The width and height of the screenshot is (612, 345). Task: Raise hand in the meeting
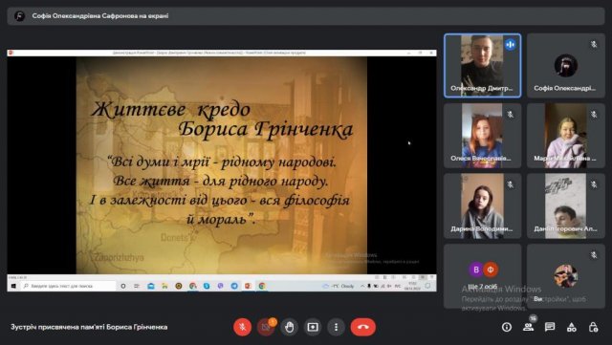click(x=289, y=327)
